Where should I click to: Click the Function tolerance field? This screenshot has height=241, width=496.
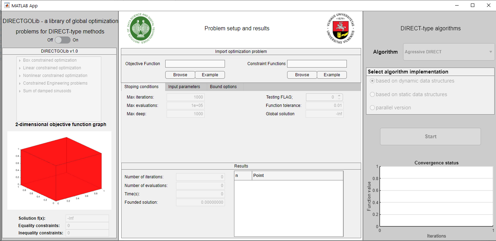click(x=324, y=106)
